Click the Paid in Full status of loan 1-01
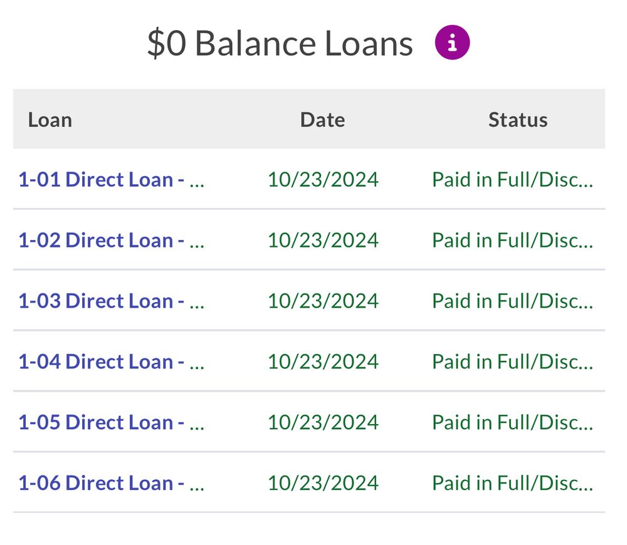This screenshot has height=545, width=627. 513,179
